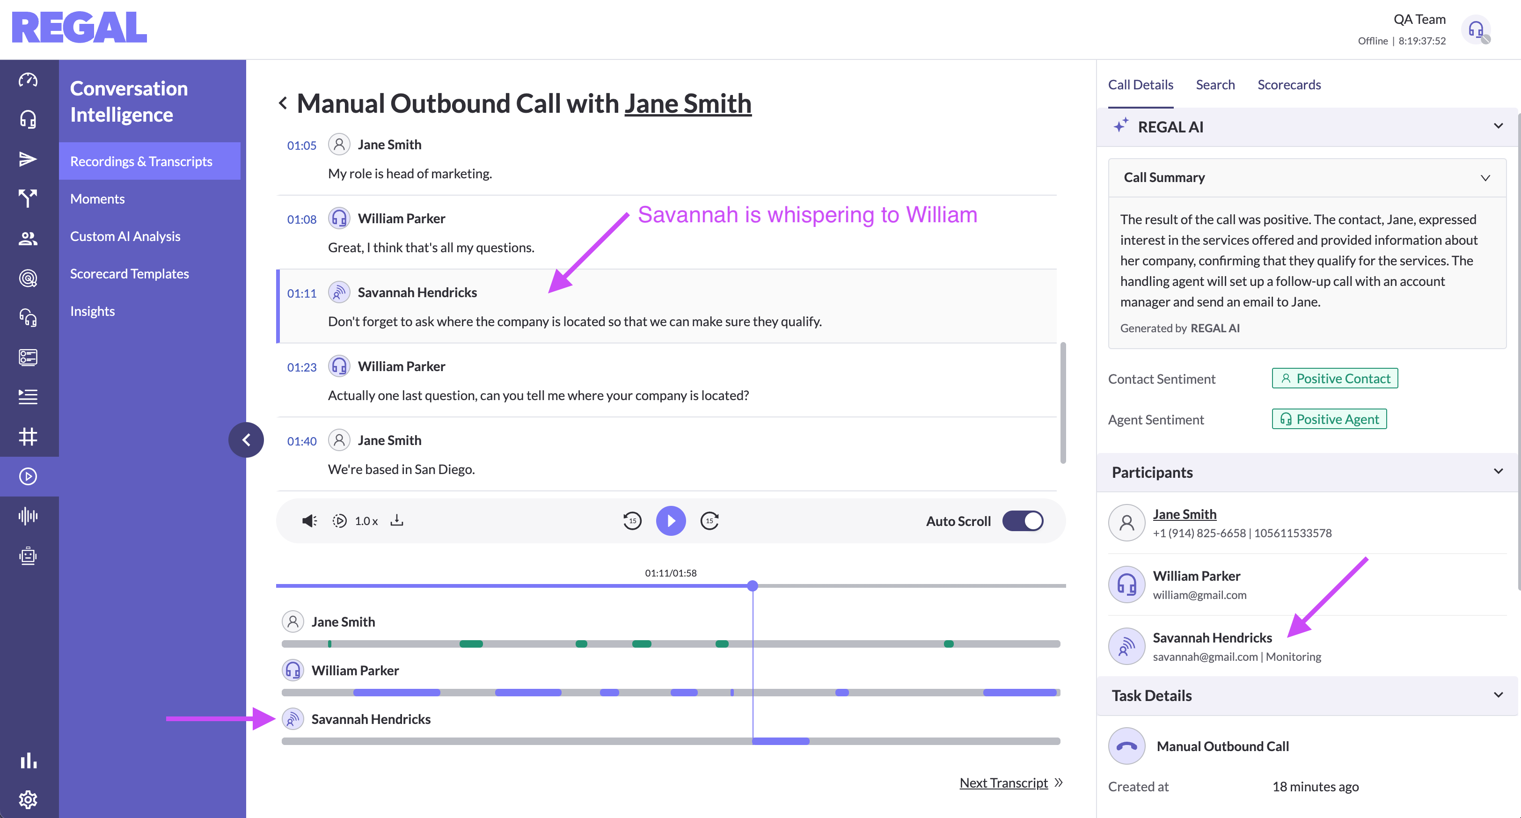
Task: Open the Moments menu item
Action: [x=97, y=199]
